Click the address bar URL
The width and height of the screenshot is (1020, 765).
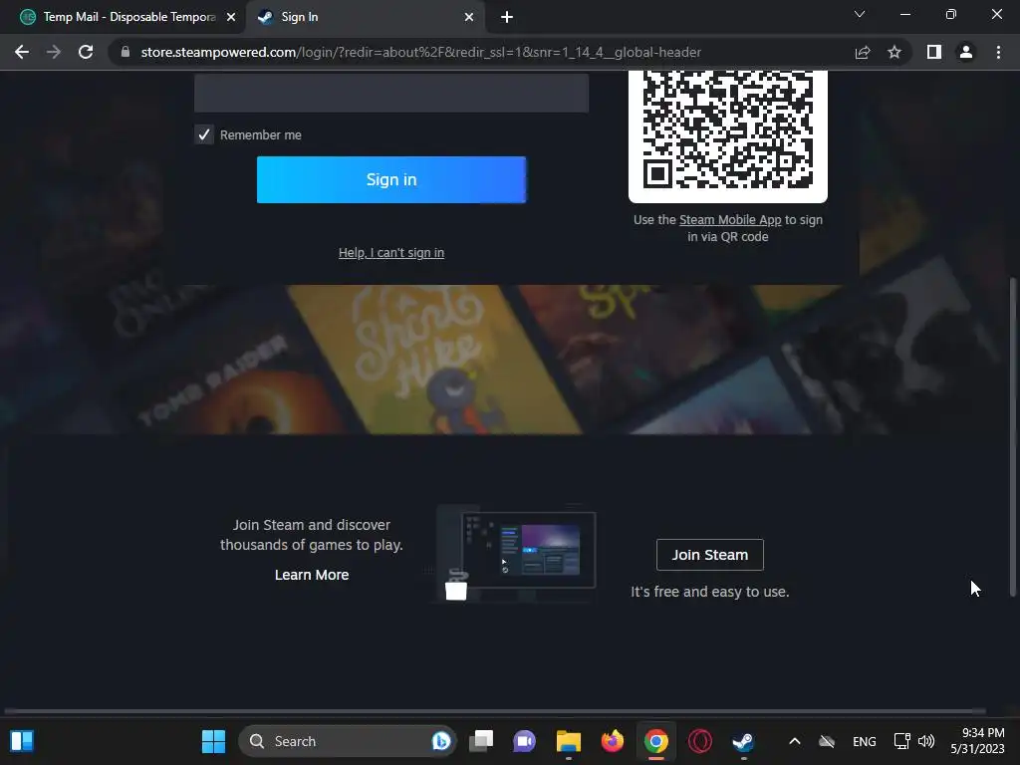(x=421, y=52)
